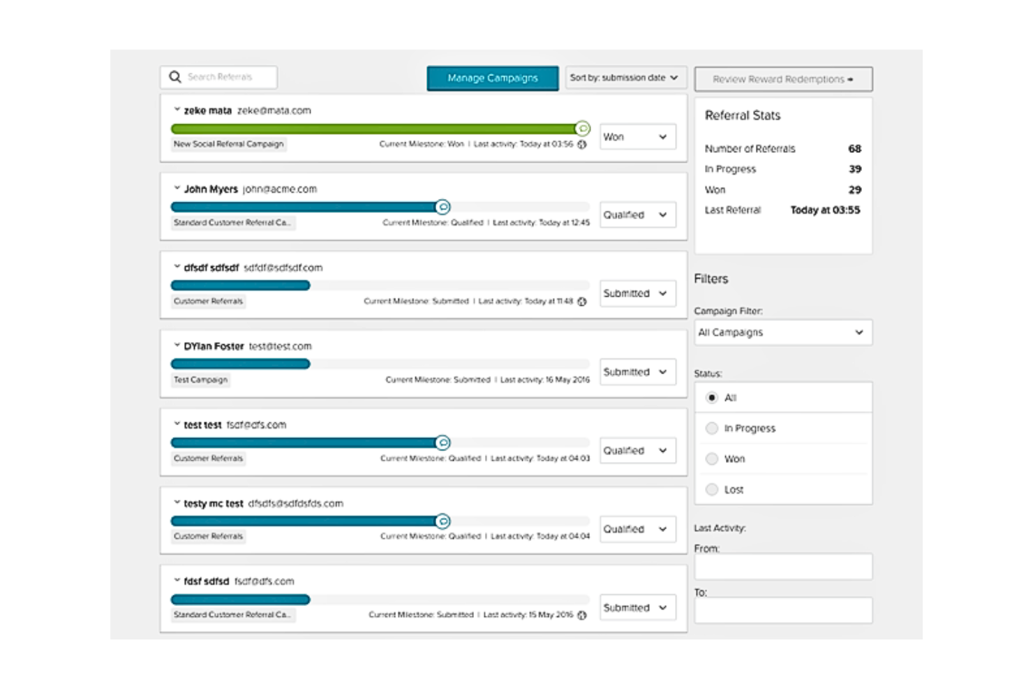1033x689 pixels.
Task: Collapse the DYlan Foster referral row
Action: pyautogui.click(x=177, y=345)
